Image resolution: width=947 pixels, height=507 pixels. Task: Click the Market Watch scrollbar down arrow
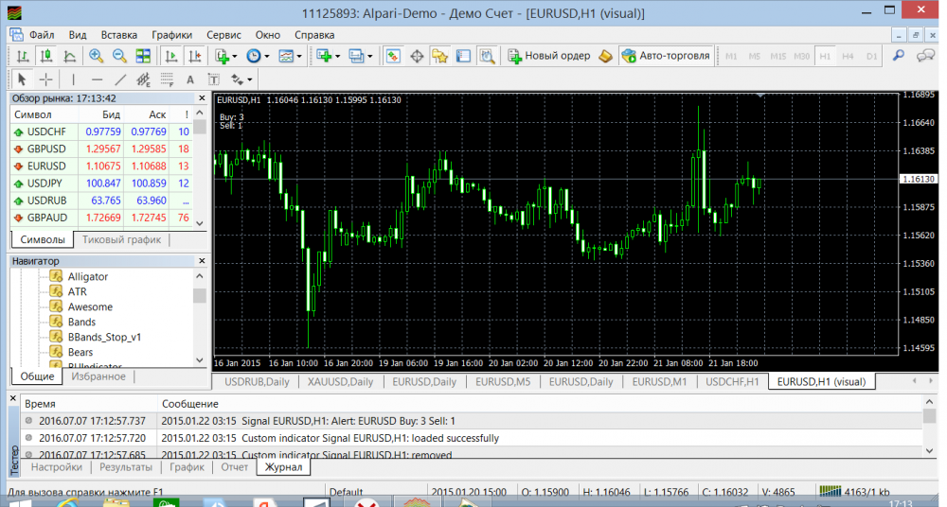click(x=200, y=222)
